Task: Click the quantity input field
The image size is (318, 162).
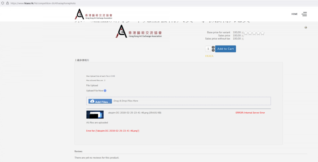Action: point(208,49)
